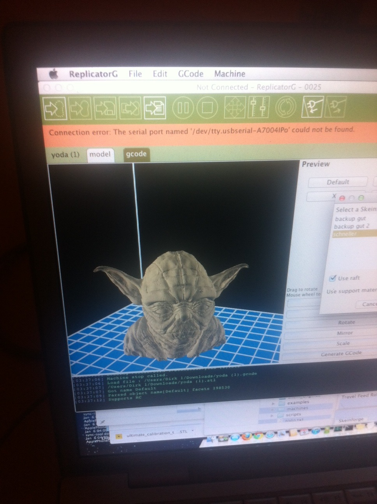This screenshot has height=504, width=377.
Task: Open dropdown arrow next to ultimate_calibration download
Action: 193,431
